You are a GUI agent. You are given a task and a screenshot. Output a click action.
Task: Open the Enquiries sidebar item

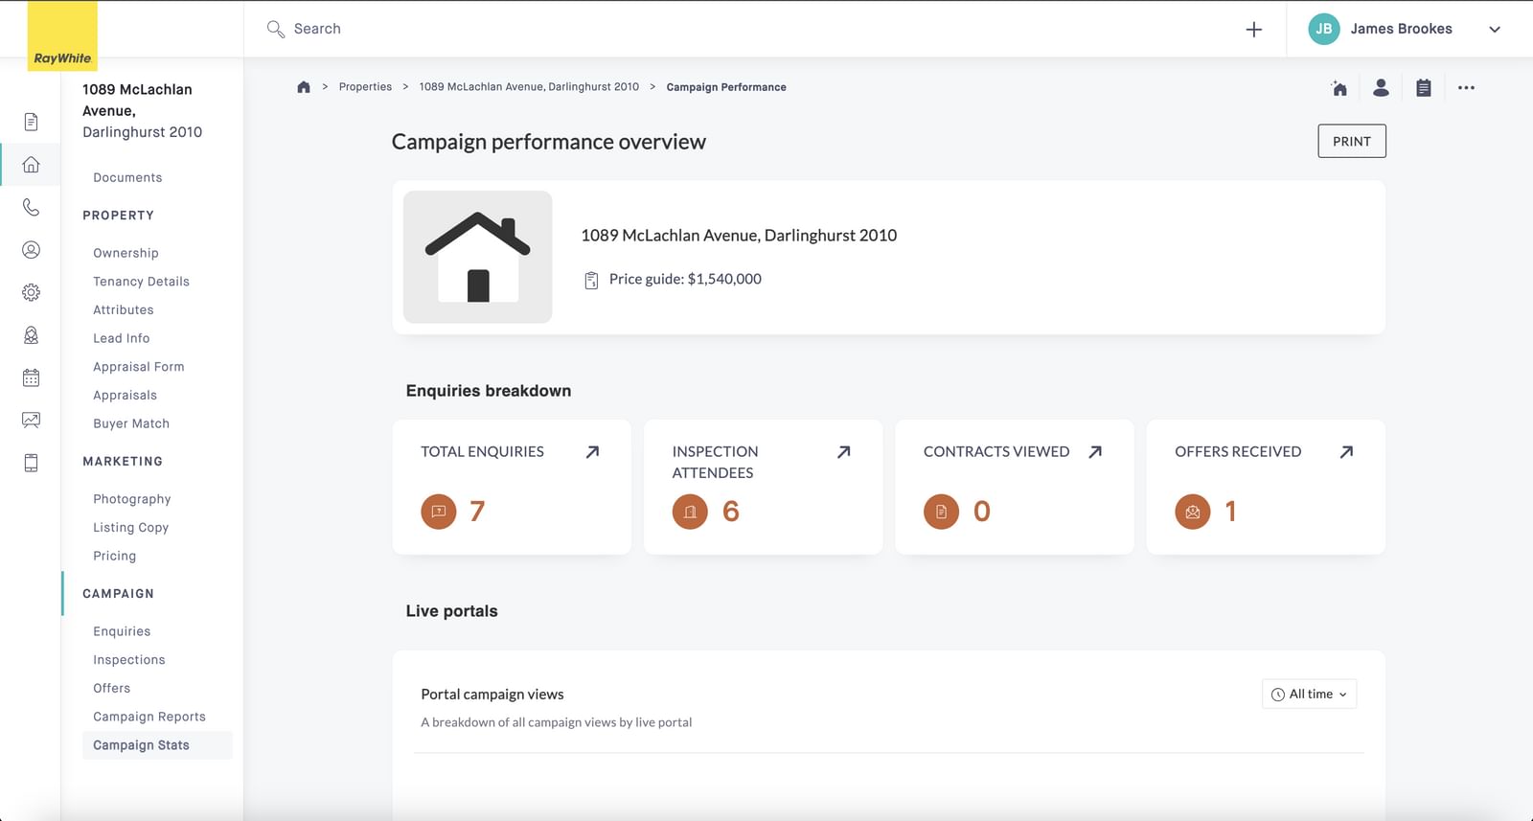pyautogui.click(x=122, y=631)
